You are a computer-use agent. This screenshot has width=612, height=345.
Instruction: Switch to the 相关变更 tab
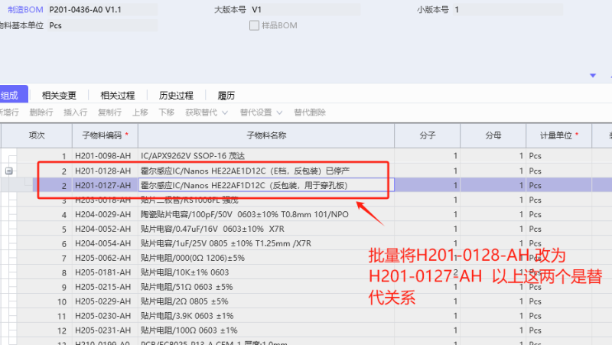(59, 96)
